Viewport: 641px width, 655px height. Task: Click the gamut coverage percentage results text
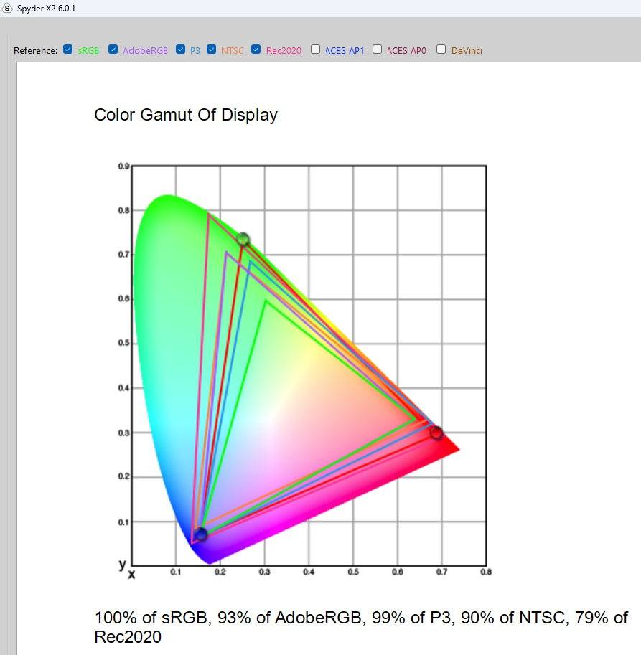[361, 626]
